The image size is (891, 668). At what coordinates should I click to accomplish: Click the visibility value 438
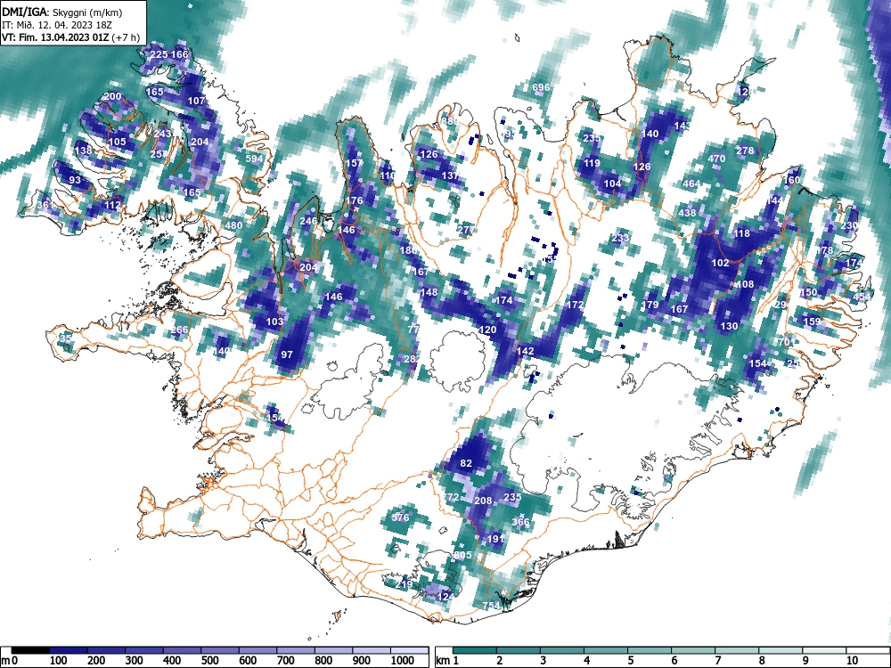pyautogui.click(x=687, y=213)
